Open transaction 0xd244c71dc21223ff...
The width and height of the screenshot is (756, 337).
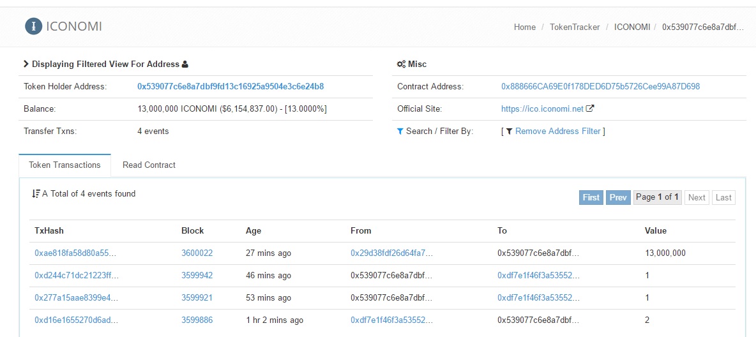77,275
